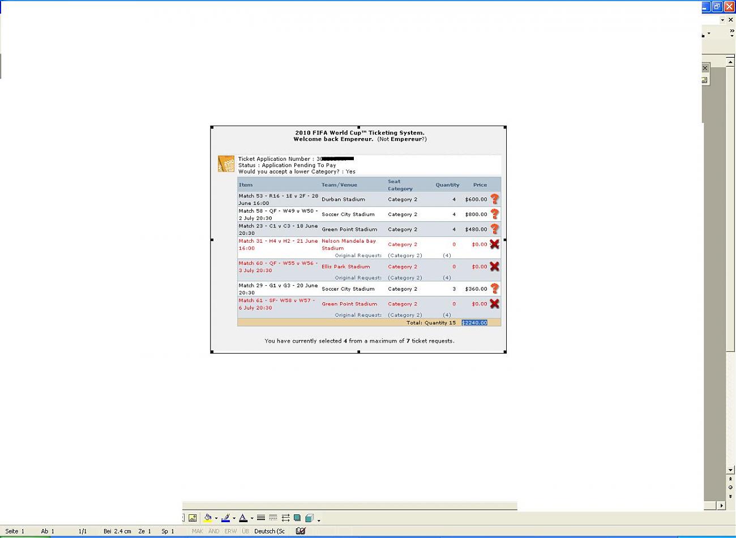Click the spelling and grammar status icon
Image resolution: width=736 pixels, height=538 pixels.
click(x=301, y=531)
